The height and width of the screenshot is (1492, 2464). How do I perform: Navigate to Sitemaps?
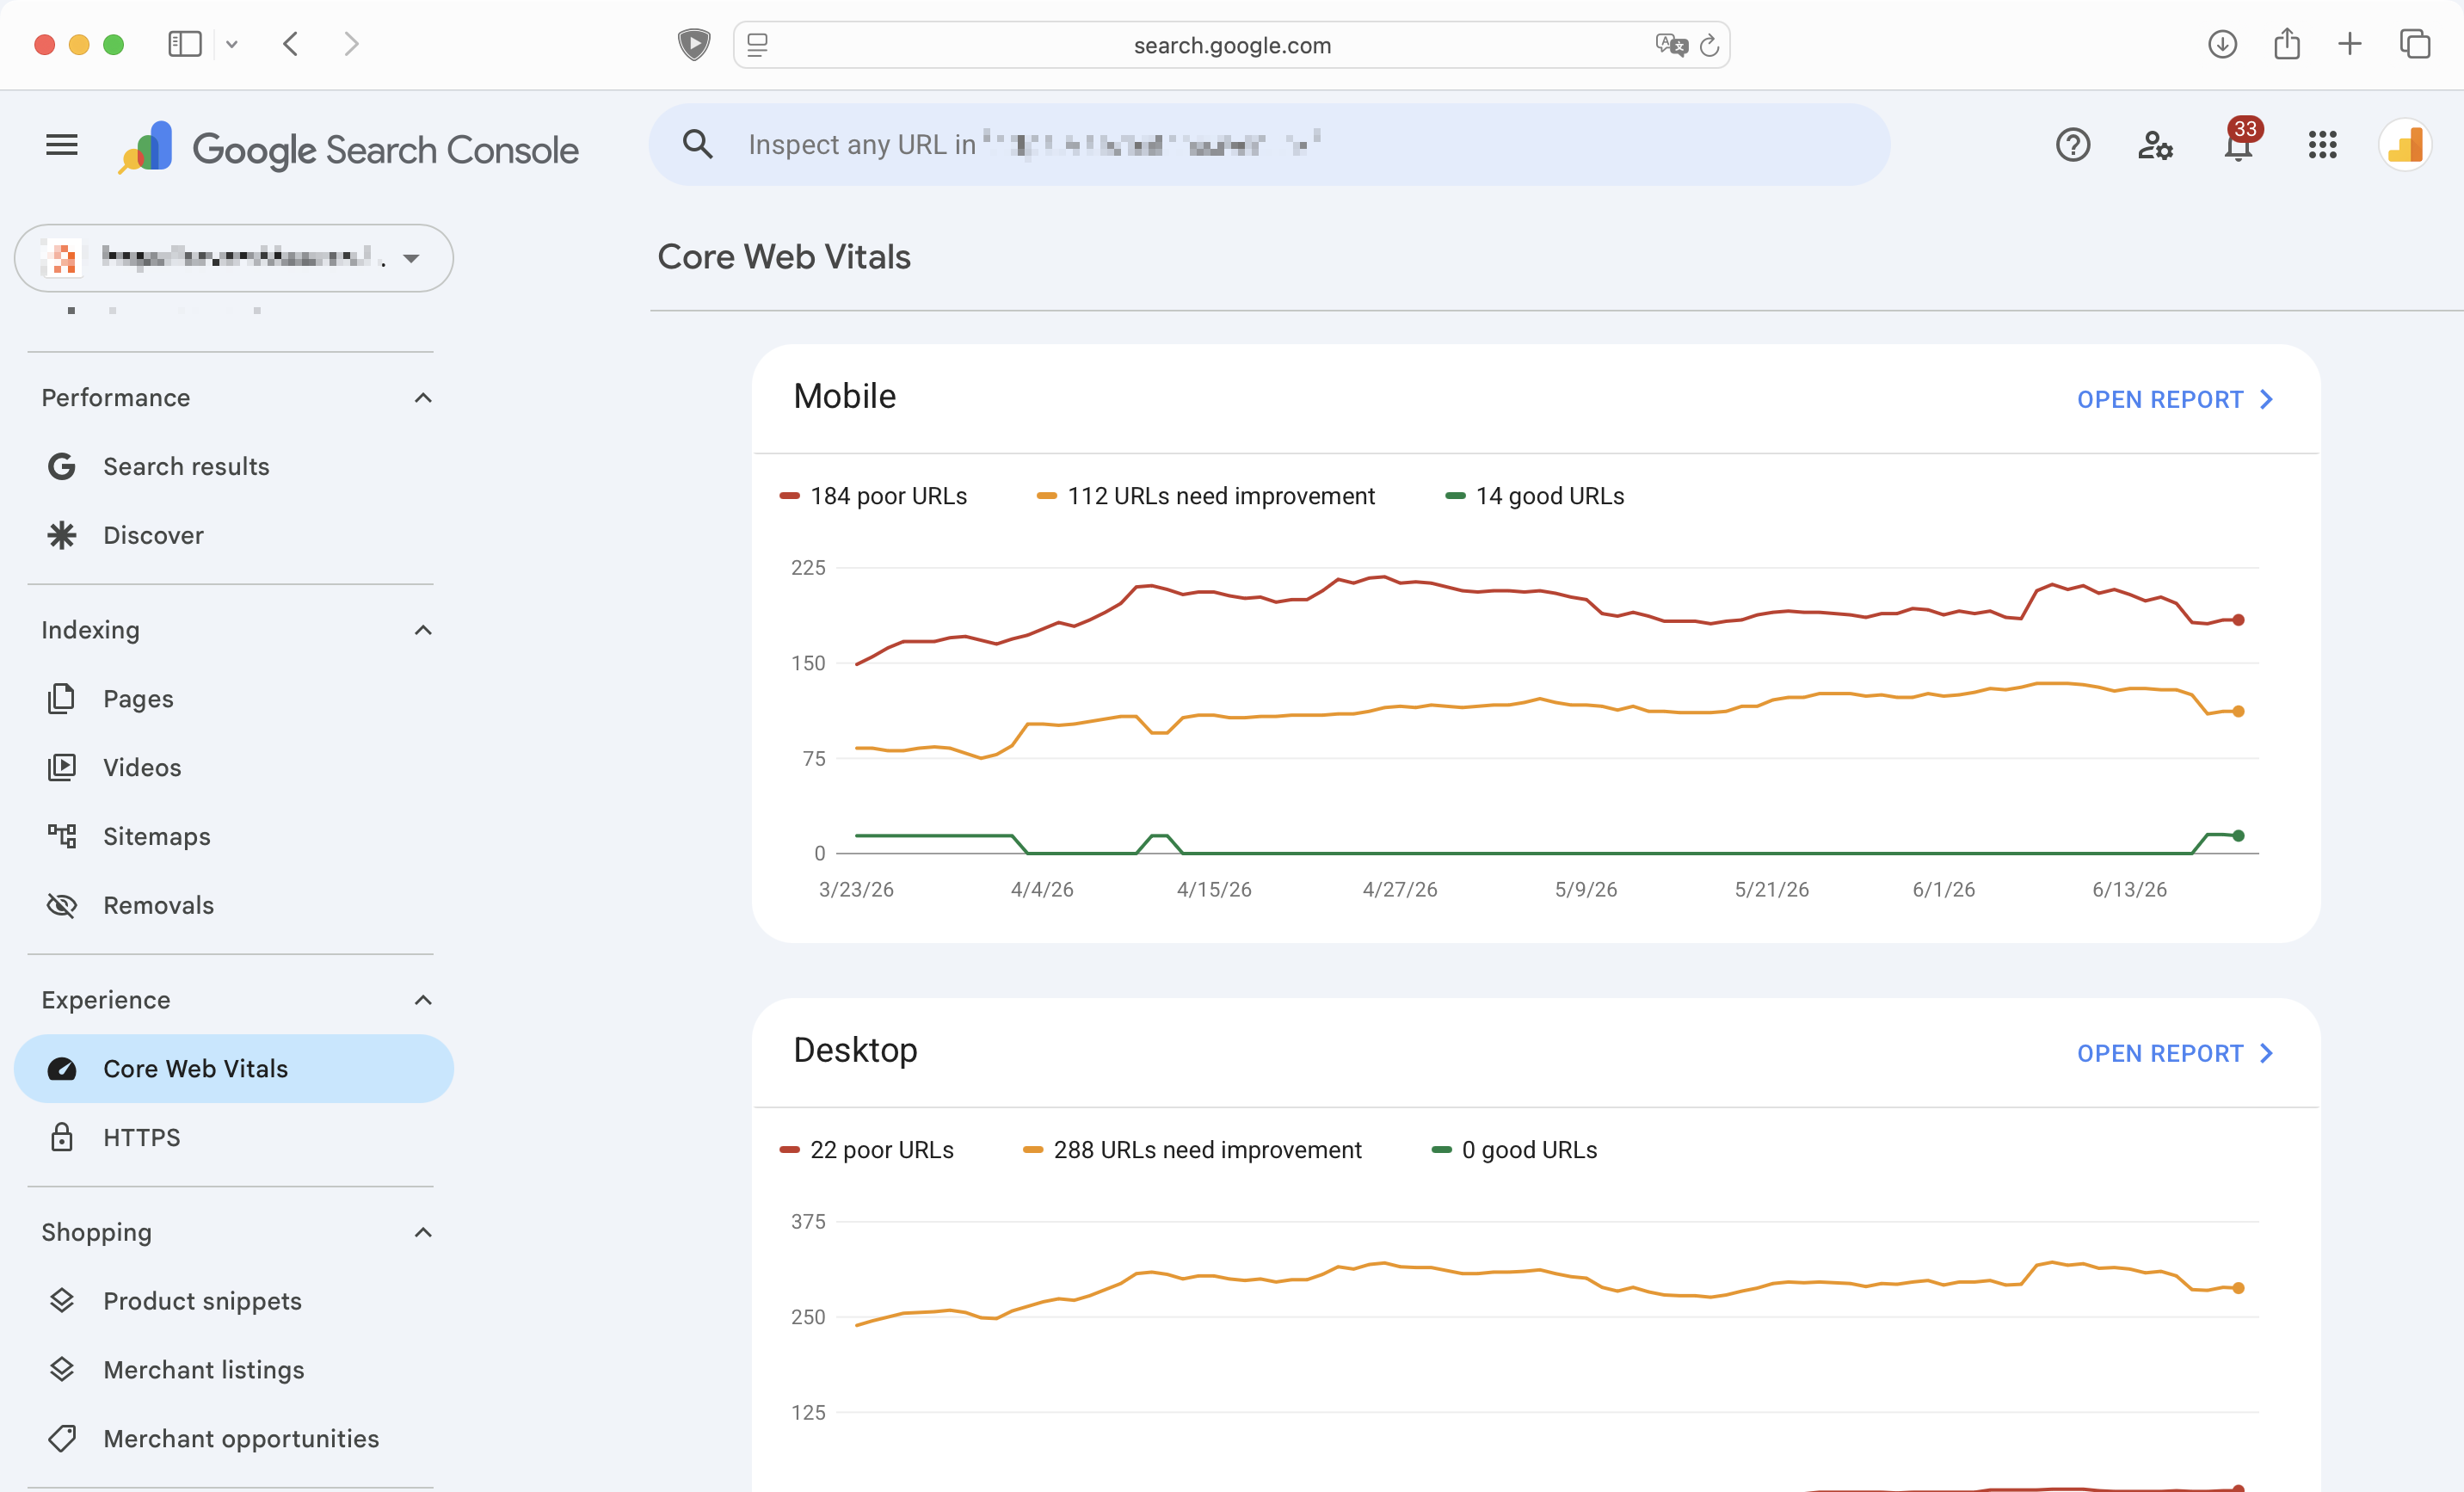pos(234,836)
